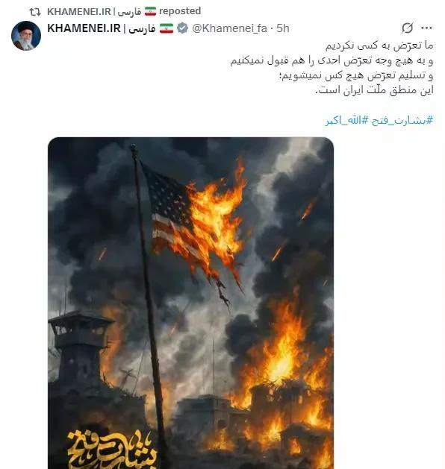The height and width of the screenshot is (469, 445).
Task: Click the blue verified badge
Action: click(x=182, y=28)
